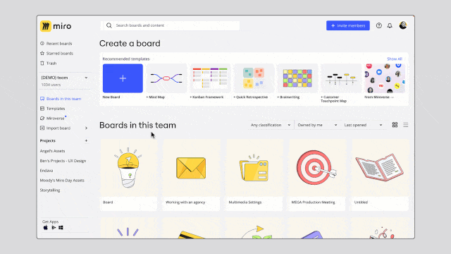Switch to list view icon

(406, 125)
